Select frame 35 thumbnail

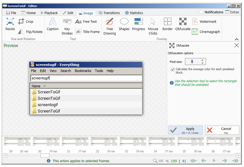click(191, 145)
